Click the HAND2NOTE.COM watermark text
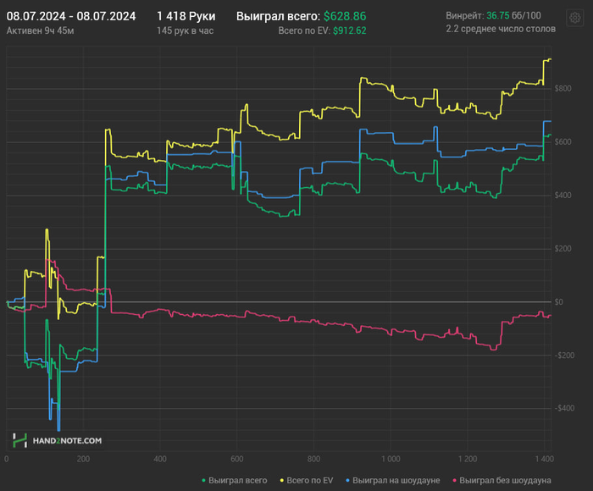This screenshot has height=491, width=593. (x=67, y=441)
